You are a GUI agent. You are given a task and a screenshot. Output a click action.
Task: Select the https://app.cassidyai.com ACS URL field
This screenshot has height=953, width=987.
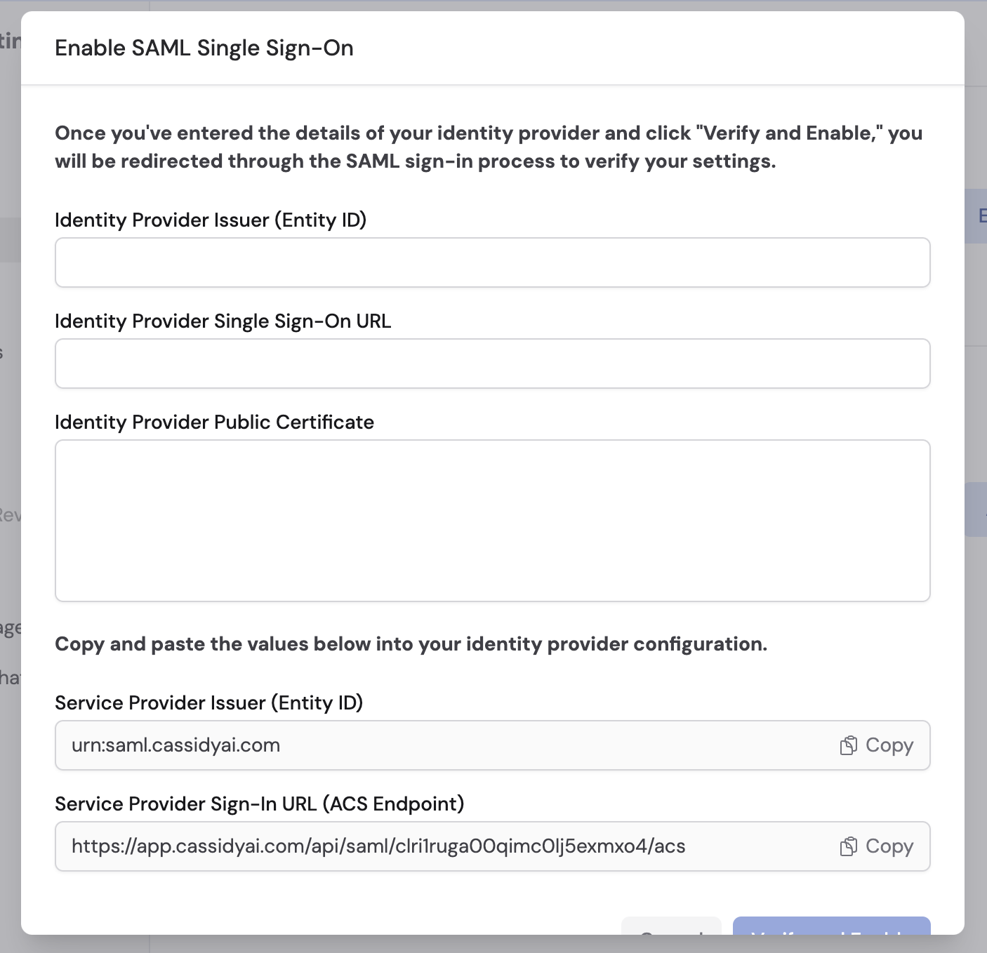[x=421, y=846]
